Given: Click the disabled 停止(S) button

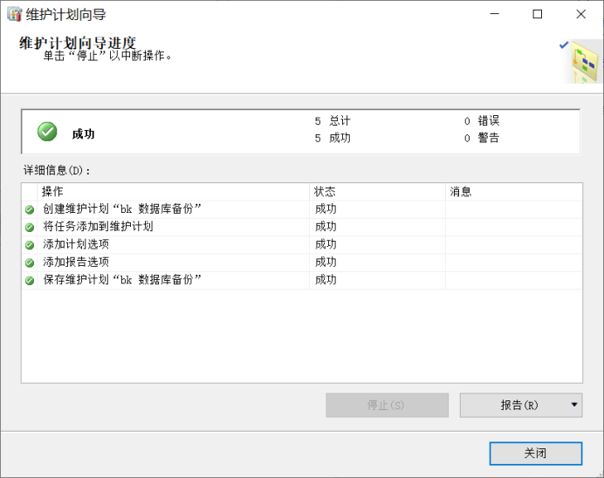Looking at the screenshot, I should click(x=388, y=405).
